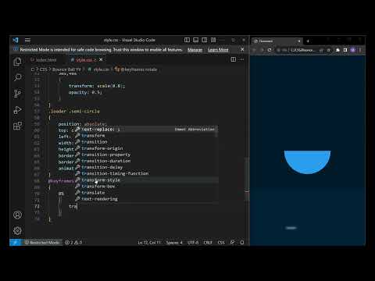Toggle secondary side bar layout icon

205,40
